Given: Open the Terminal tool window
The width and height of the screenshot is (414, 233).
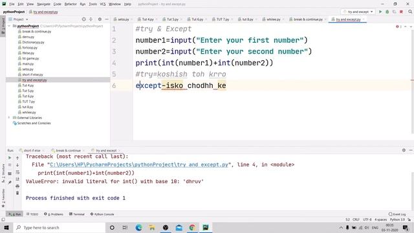Looking at the screenshot, I should point(77,214).
